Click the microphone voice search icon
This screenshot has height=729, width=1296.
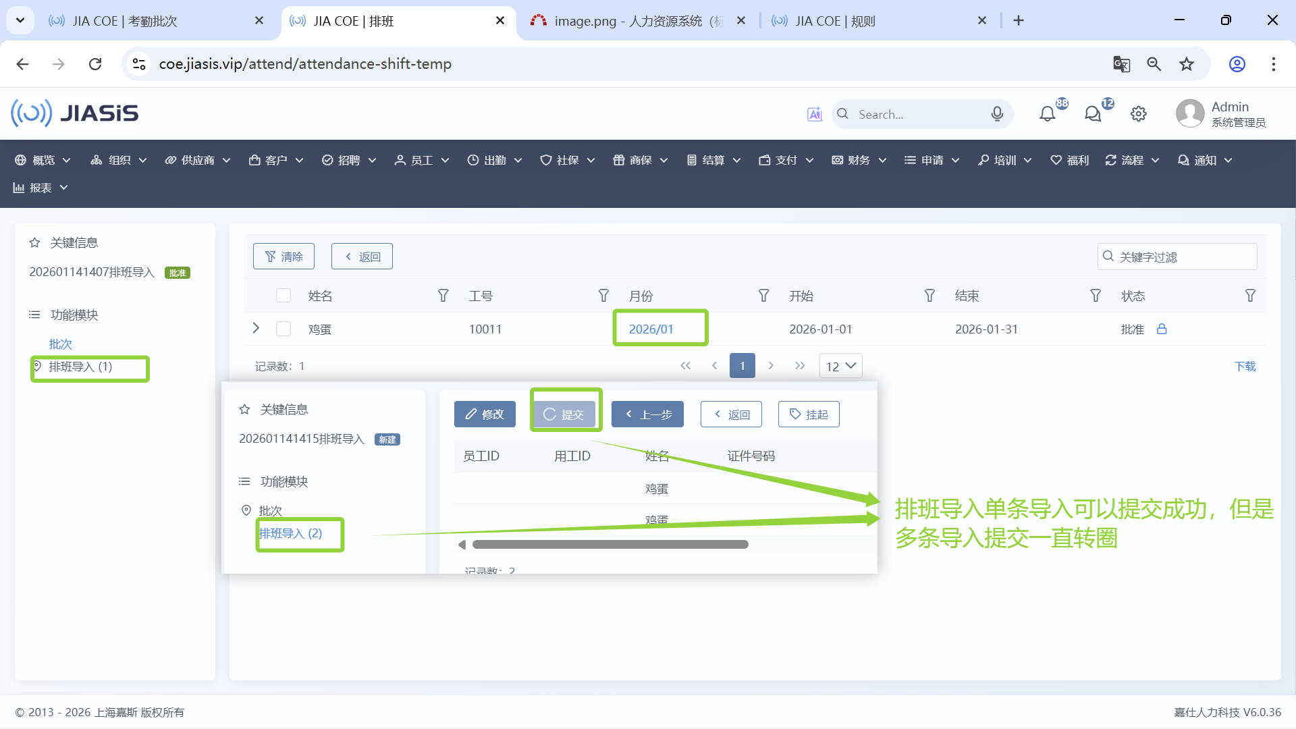pyautogui.click(x=997, y=114)
